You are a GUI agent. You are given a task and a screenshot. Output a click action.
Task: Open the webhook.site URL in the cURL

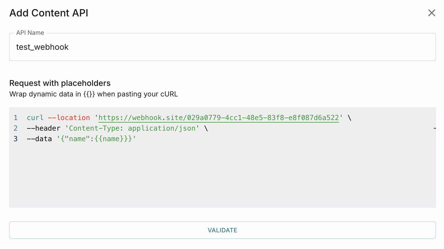pyautogui.click(x=219, y=118)
